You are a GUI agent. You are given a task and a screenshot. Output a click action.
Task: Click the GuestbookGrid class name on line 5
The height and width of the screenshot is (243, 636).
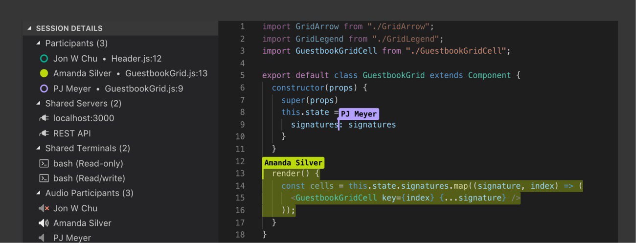[x=394, y=75]
